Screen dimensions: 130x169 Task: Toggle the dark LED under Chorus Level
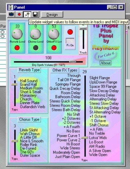click(36, 48)
